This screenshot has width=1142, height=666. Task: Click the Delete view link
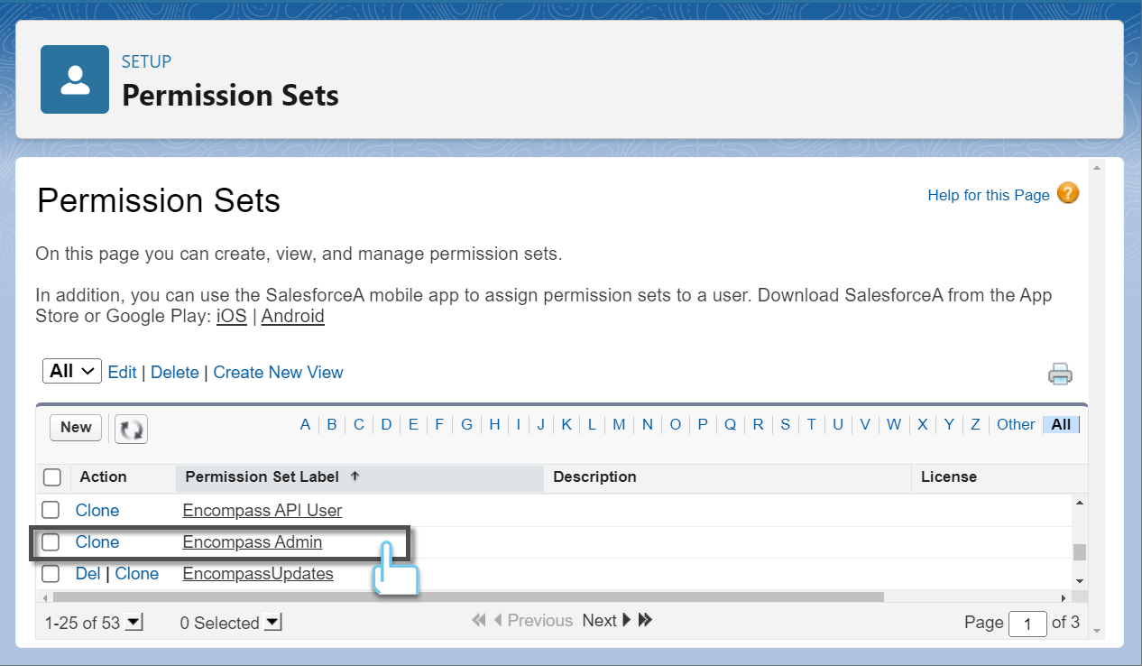coord(175,373)
